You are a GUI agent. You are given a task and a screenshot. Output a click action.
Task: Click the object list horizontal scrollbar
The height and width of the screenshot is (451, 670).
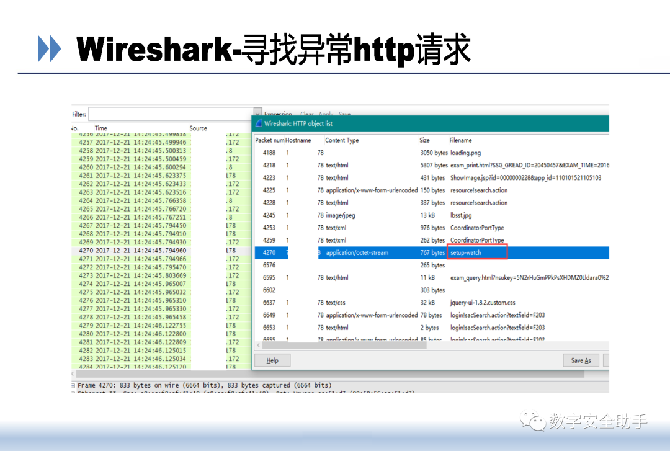point(344,346)
